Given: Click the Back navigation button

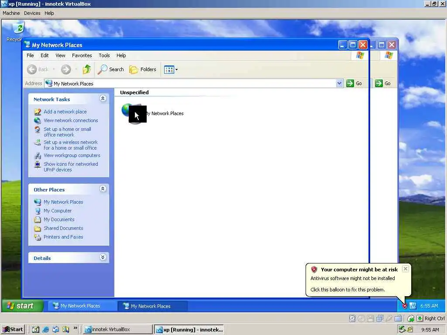Looking at the screenshot, I should (x=38, y=69).
